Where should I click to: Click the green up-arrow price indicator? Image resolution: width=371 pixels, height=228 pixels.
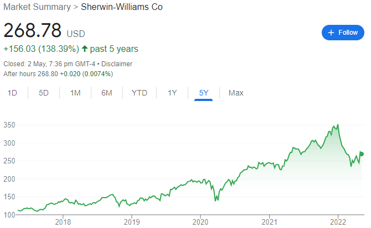pos(85,49)
